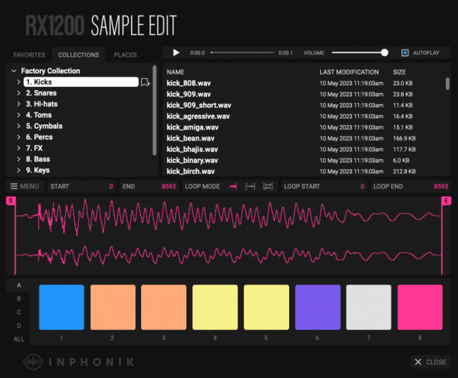
Task: Select the 8. Bass collection
Action: pyautogui.click(x=38, y=159)
